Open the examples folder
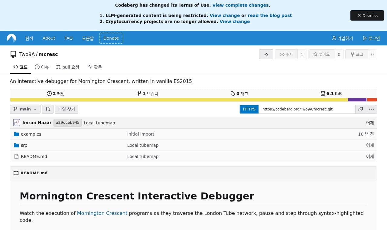387x230 pixels. click(31, 134)
